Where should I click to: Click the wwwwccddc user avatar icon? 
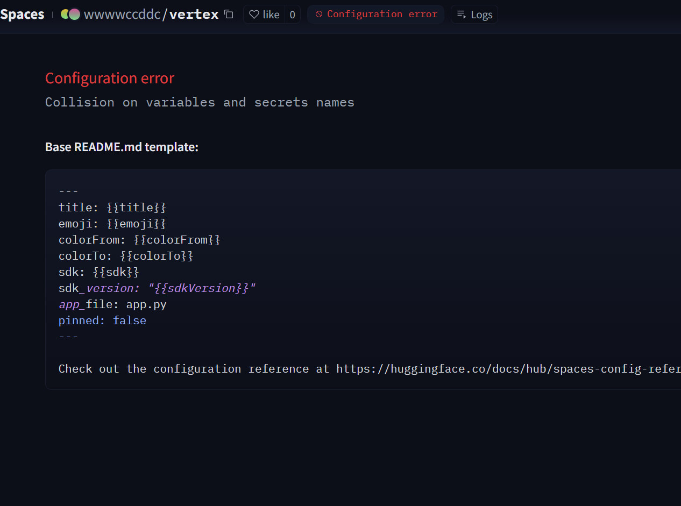(70, 15)
